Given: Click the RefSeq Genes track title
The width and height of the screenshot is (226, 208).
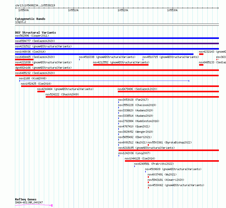Looking at the screenshot, I should coord(26,200).
